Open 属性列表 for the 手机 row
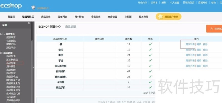 190,60
